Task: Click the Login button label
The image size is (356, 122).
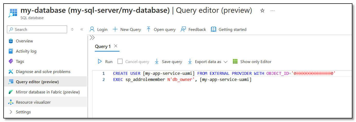Action: coord(102,30)
